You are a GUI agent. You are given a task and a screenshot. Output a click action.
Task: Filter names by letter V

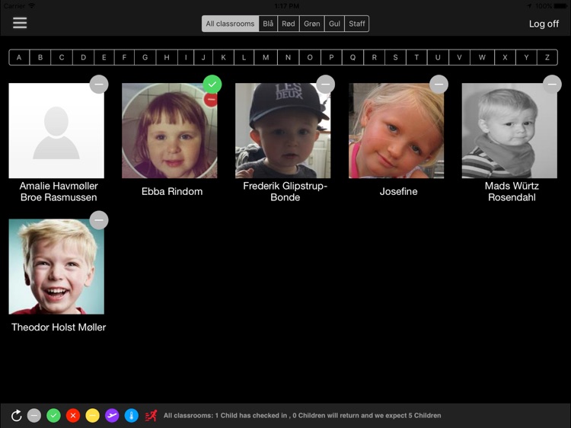pyautogui.click(x=459, y=58)
